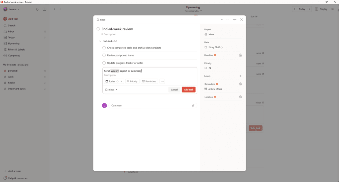This screenshot has width=339, height=182.
Task: Check off 'Check completed tasks and archive done projects'
Action: [x=104, y=48]
